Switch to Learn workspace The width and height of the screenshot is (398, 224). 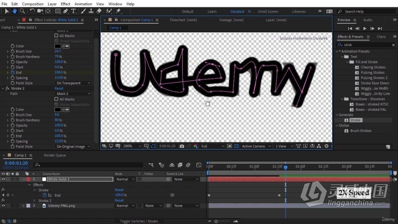pos(212,12)
